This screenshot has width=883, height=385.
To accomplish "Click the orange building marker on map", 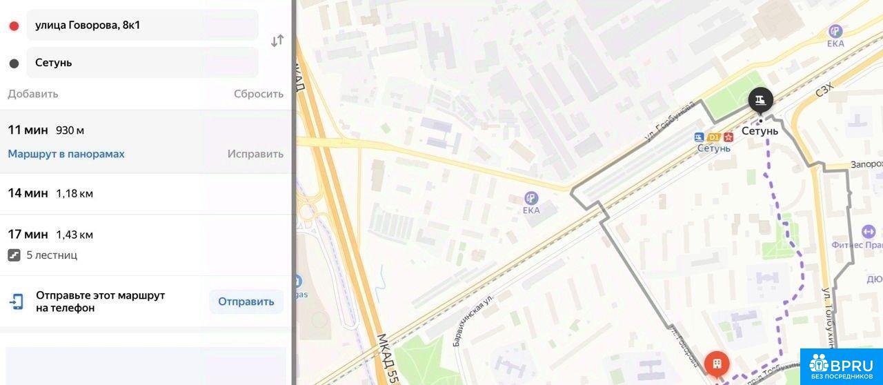I will (x=717, y=364).
